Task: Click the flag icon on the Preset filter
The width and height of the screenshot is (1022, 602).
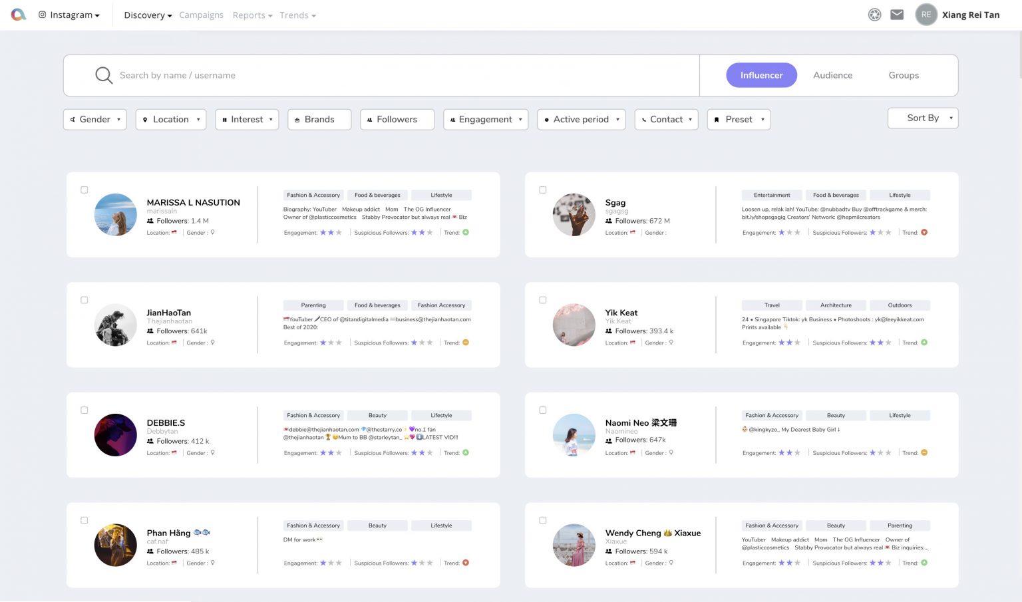Action: 717,120
